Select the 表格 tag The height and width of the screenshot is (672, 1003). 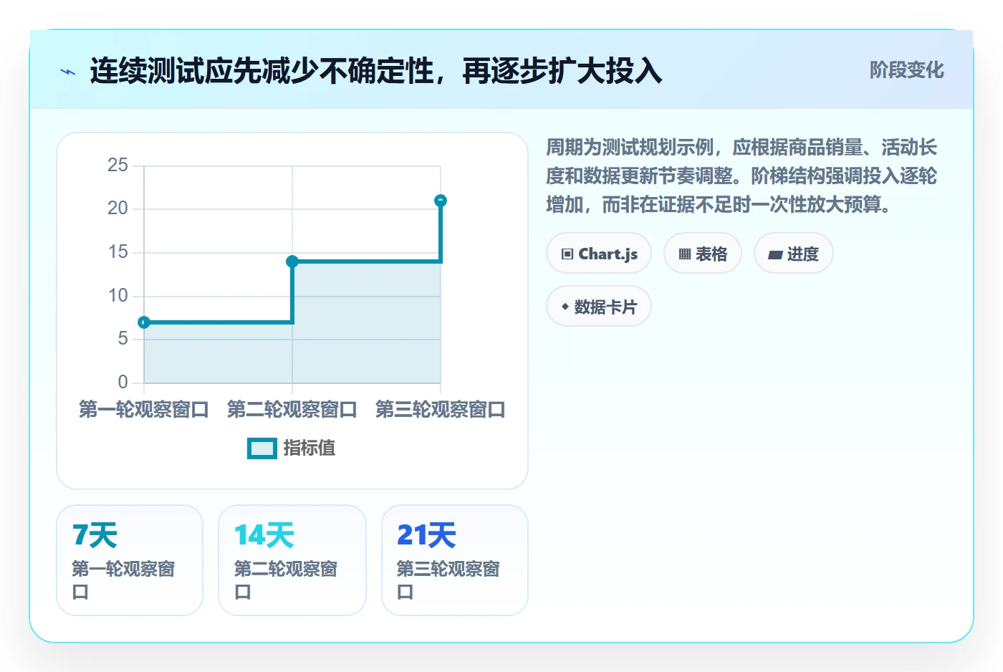point(703,254)
